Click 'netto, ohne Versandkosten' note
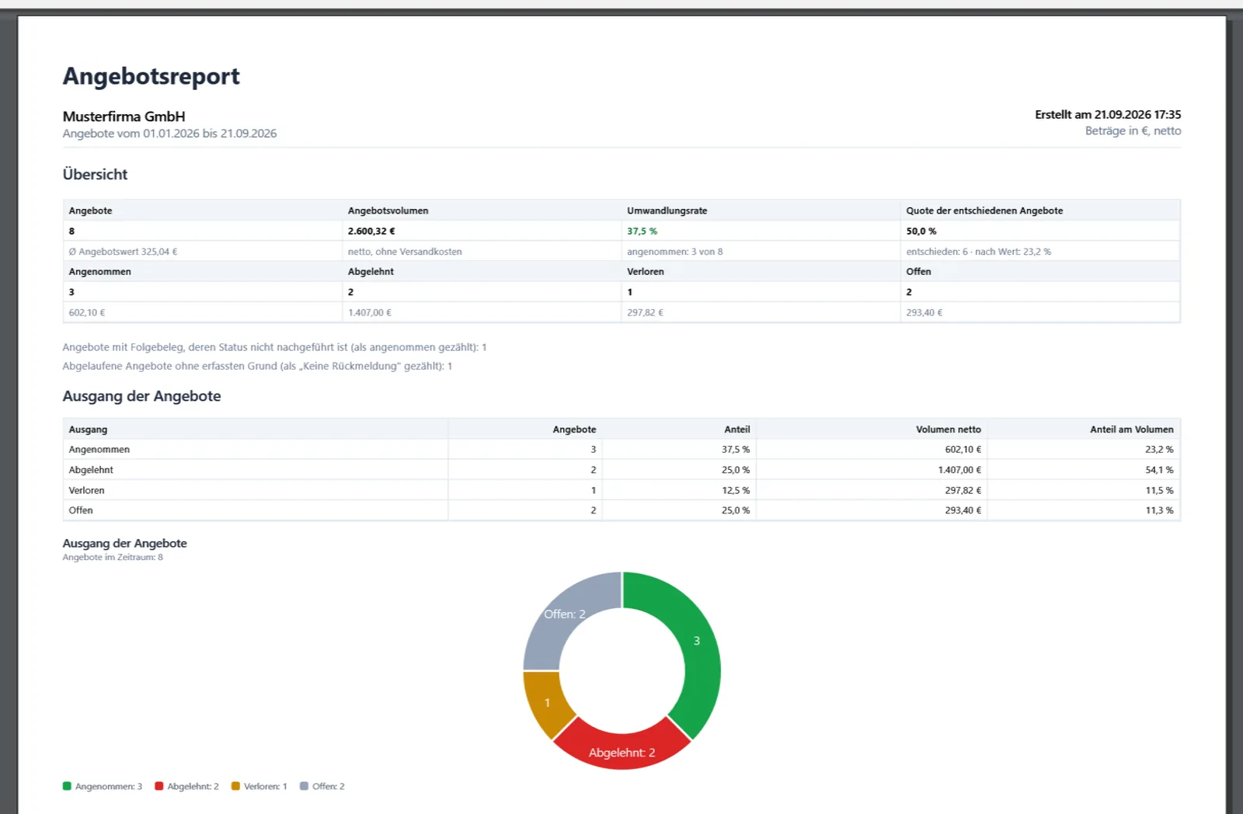 [405, 252]
